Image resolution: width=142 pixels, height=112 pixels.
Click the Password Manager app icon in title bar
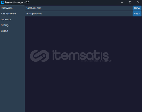coord(3,2)
